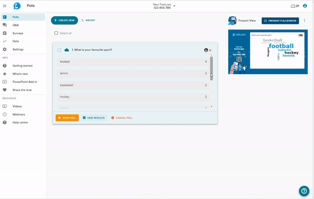Tick the Select all checkbox
The height and width of the screenshot is (199, 314).
[x=57, y=33]
